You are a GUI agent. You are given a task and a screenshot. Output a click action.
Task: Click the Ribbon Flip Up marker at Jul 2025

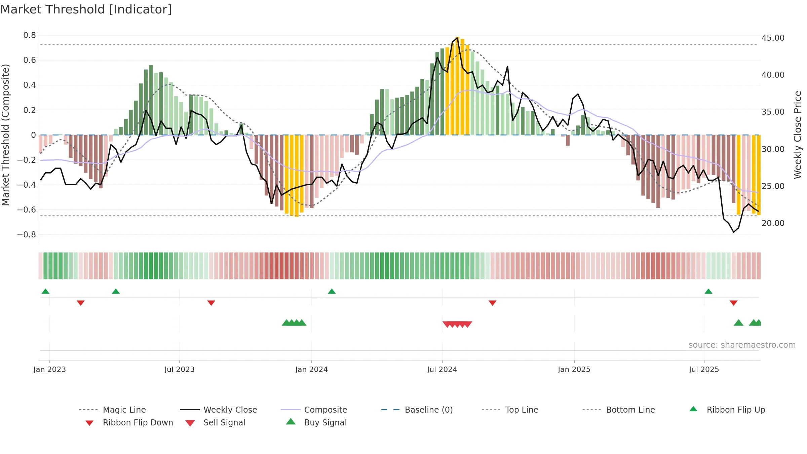pyautogui.click(x=708, y=291)
